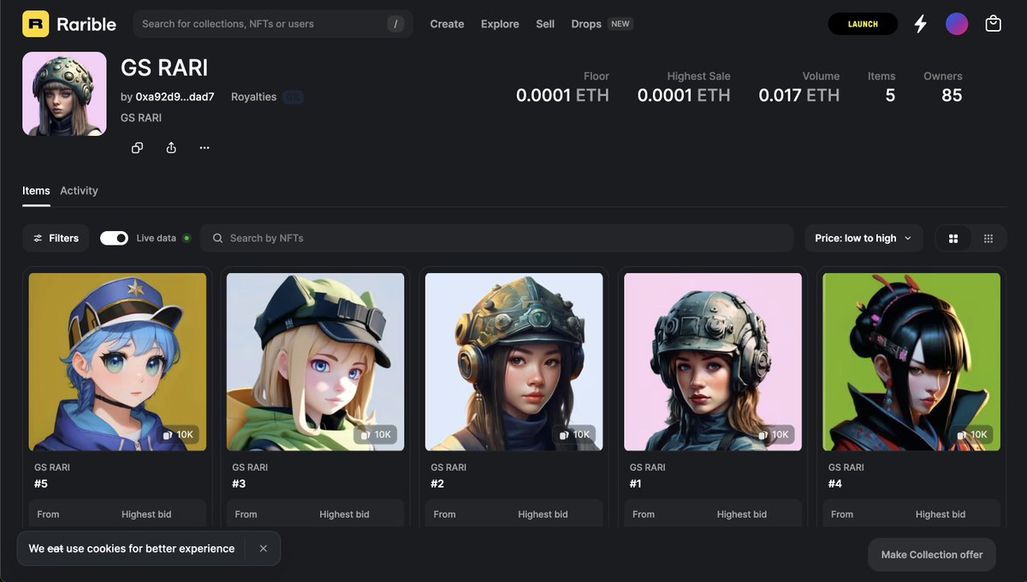The height and width of the screenshot is (582, 1027).
Task: Click the #3 item title
Action: pos(239,484)
